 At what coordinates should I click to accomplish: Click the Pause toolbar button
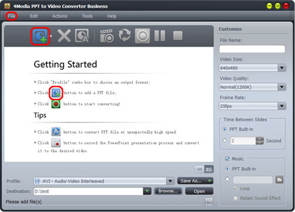[x=160, y=35]
